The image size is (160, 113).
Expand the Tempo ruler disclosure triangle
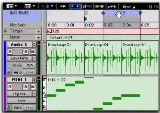[x=5, y=31]
